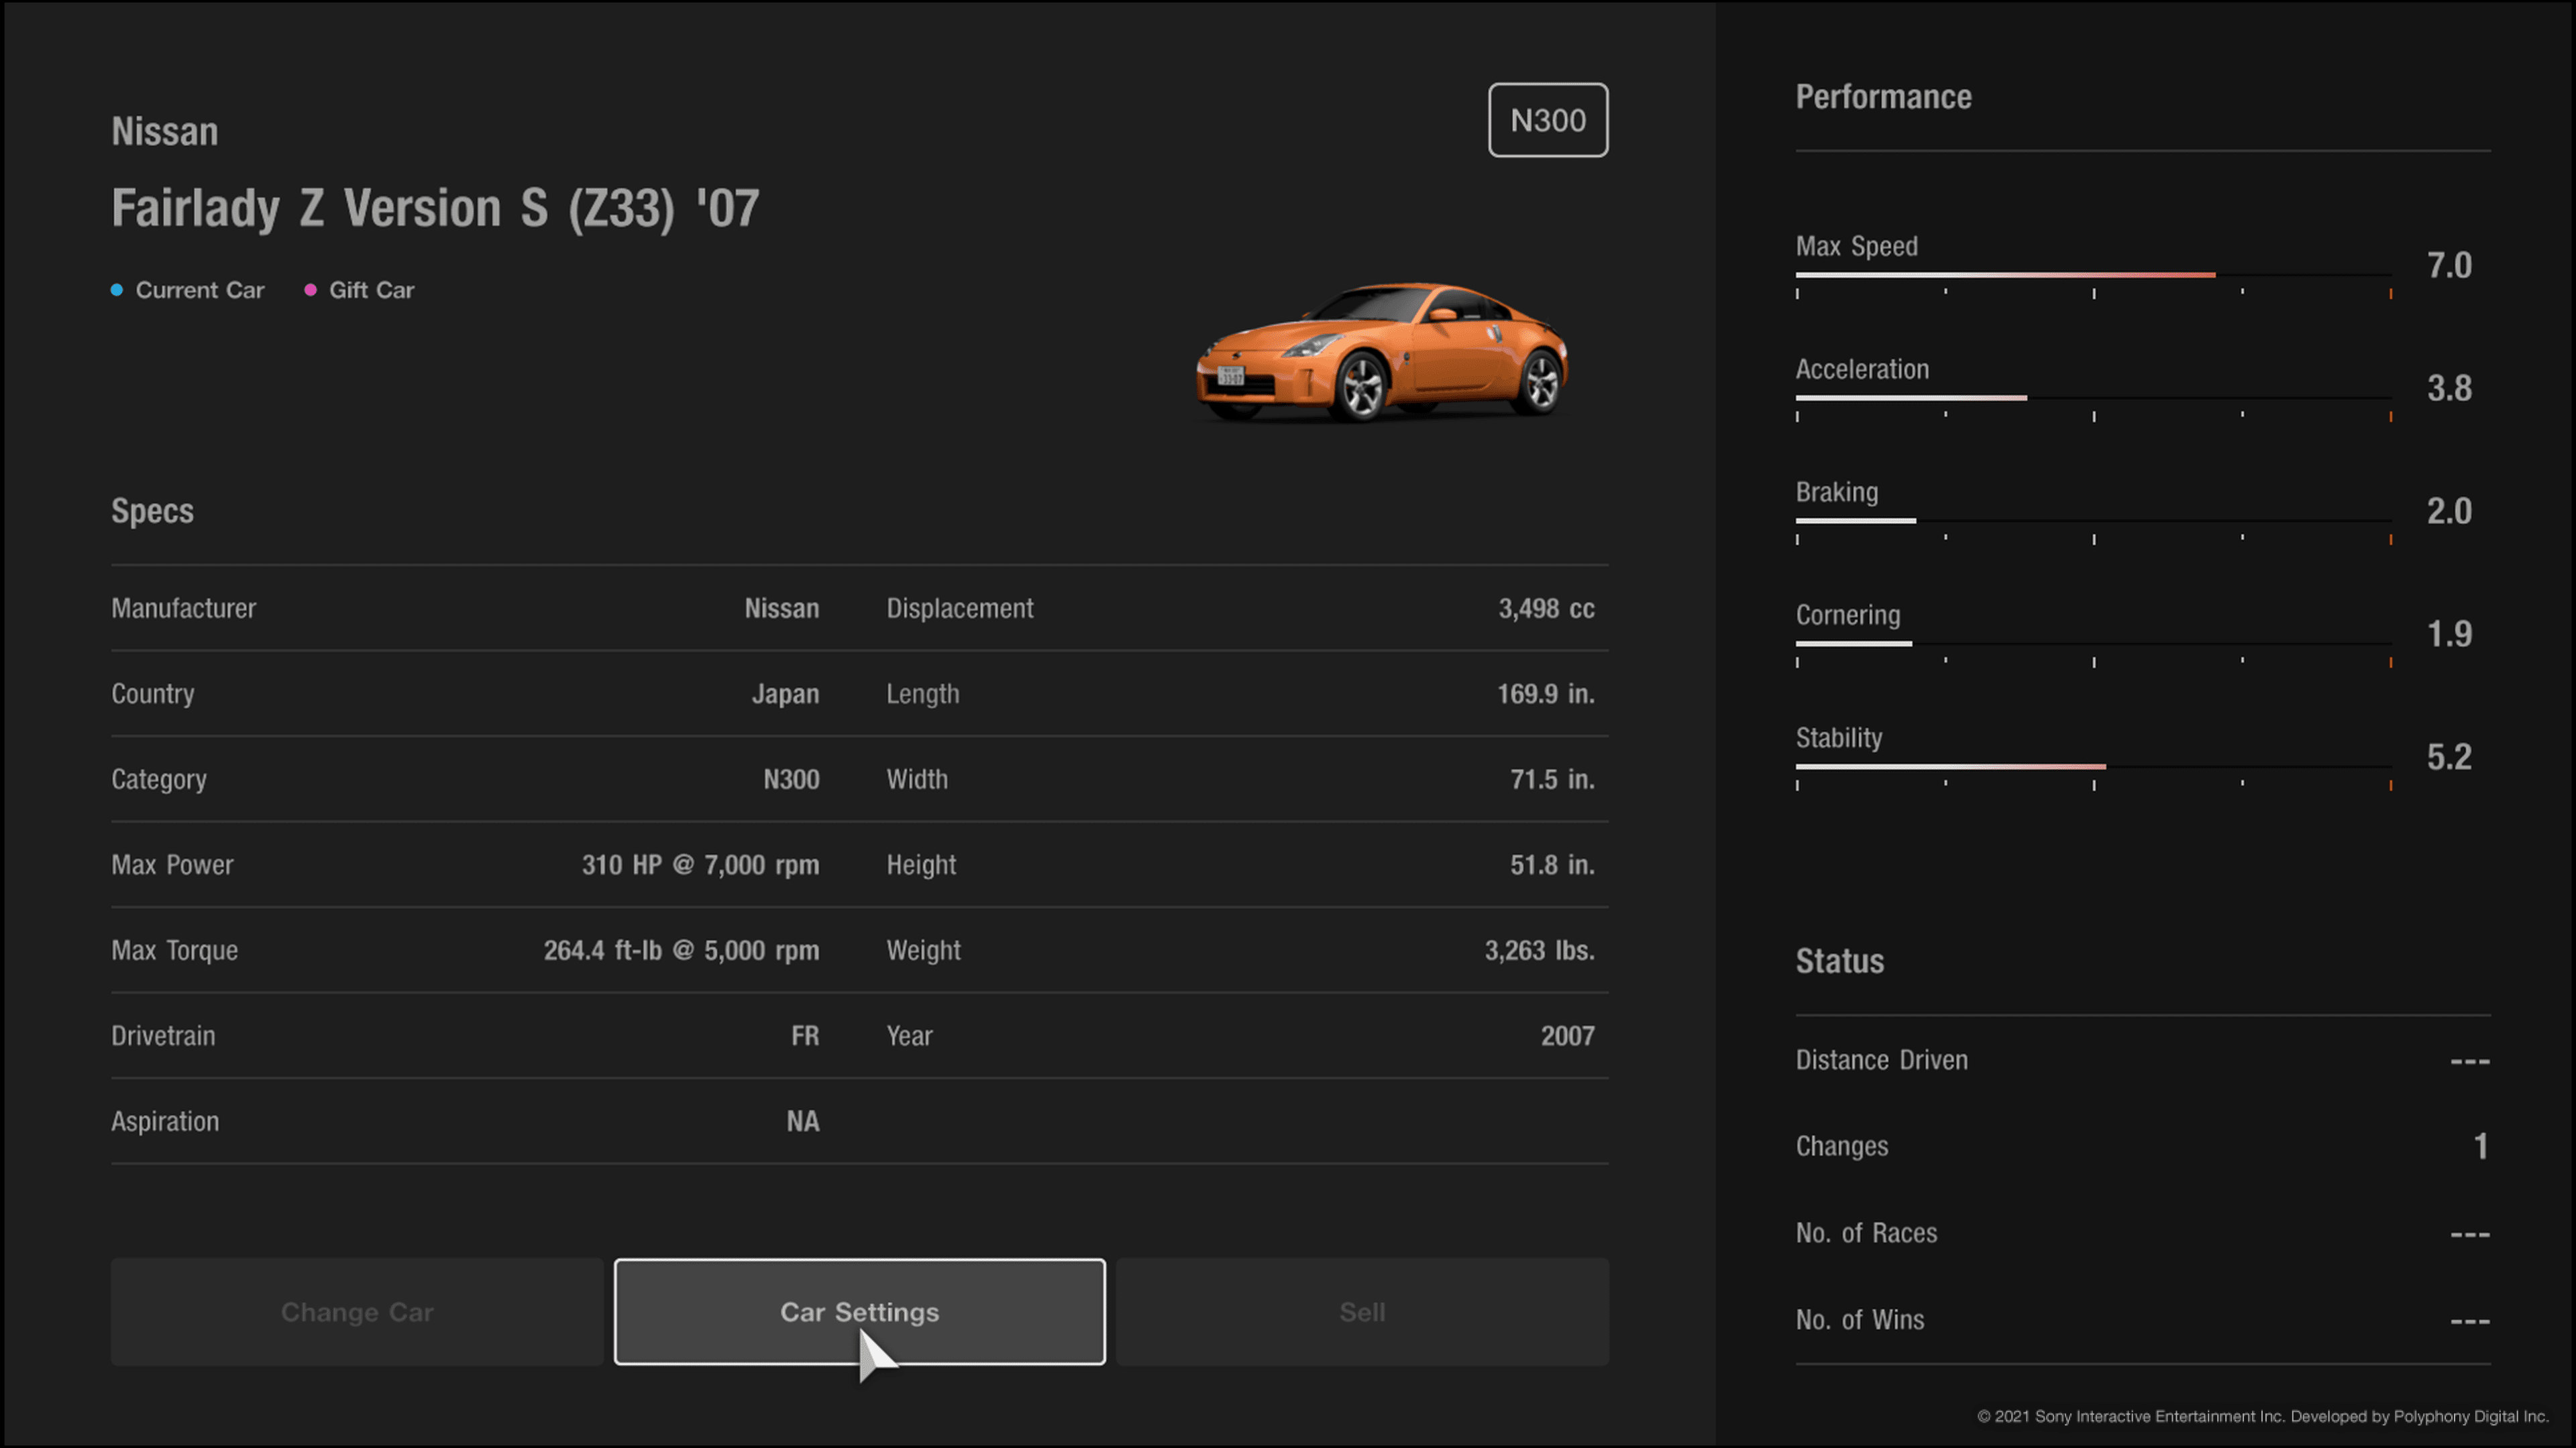Viewport: 2576px width, 1448px height.
Task: Click the pink Gift Car dot
Action: coord(310,290)
